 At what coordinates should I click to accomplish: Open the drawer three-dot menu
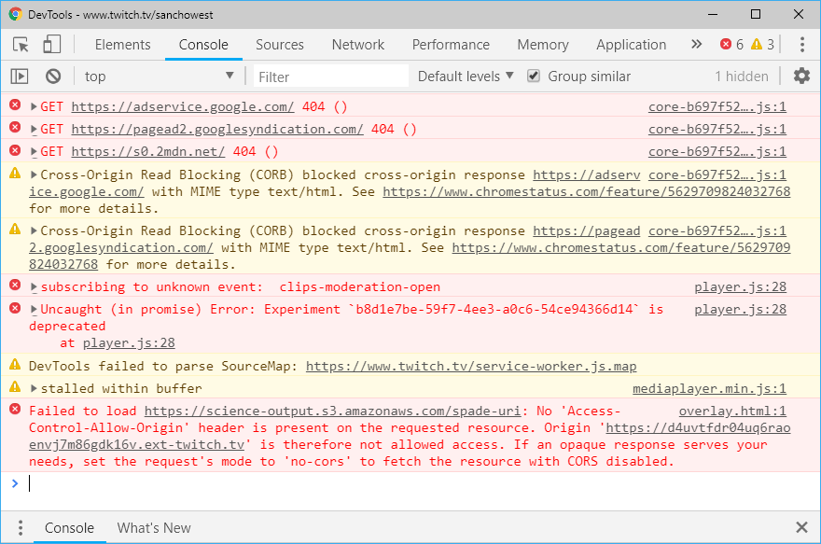coord(21,528)
